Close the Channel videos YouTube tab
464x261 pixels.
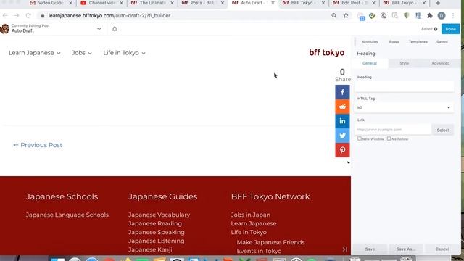(121, 3)
